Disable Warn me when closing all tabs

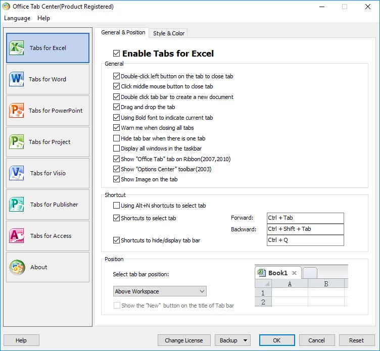coord(116,128)
